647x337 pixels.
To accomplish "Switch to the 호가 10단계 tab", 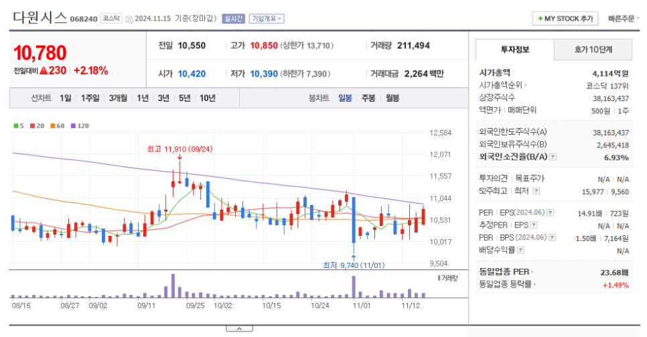I will tap(593, 50).
